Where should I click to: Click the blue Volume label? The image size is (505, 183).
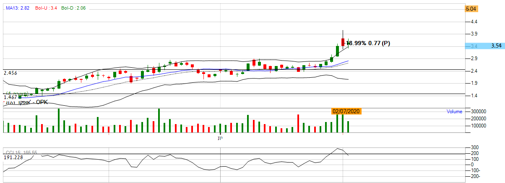coord(454,112)
